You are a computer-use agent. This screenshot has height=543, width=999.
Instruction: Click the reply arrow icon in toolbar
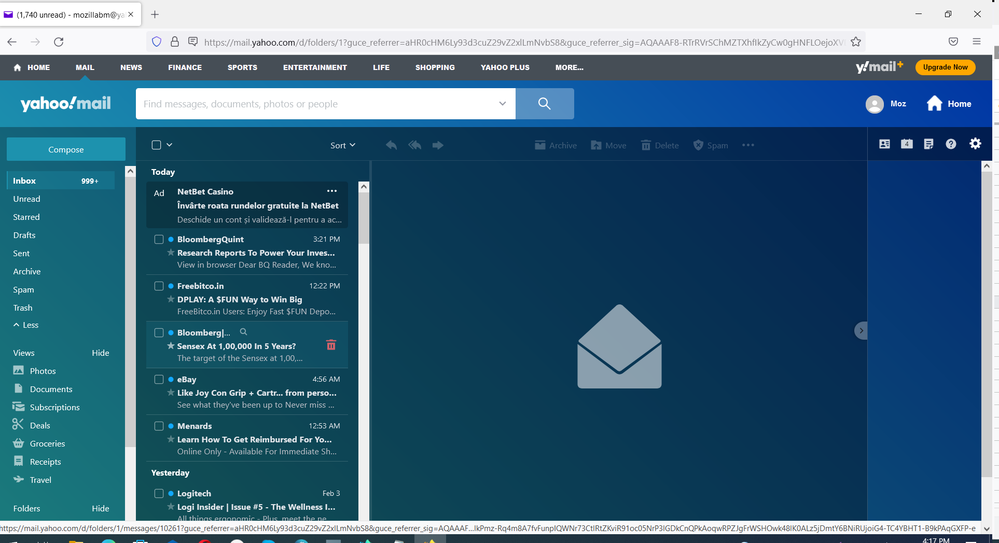click(x=391, y=145)
